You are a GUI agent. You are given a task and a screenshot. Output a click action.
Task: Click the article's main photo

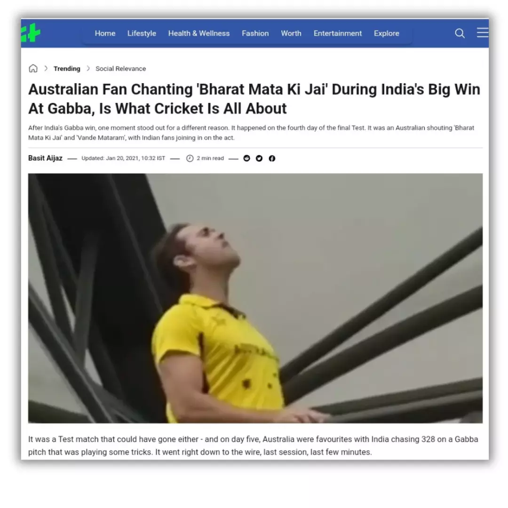255,298
